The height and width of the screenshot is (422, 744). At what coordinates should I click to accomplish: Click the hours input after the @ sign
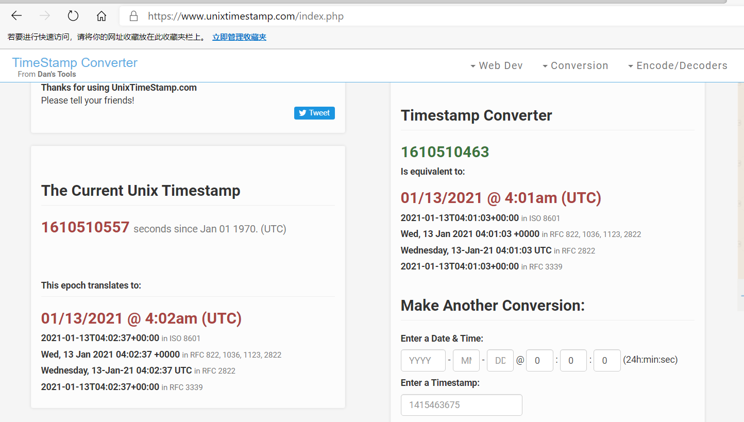[539, 361]
